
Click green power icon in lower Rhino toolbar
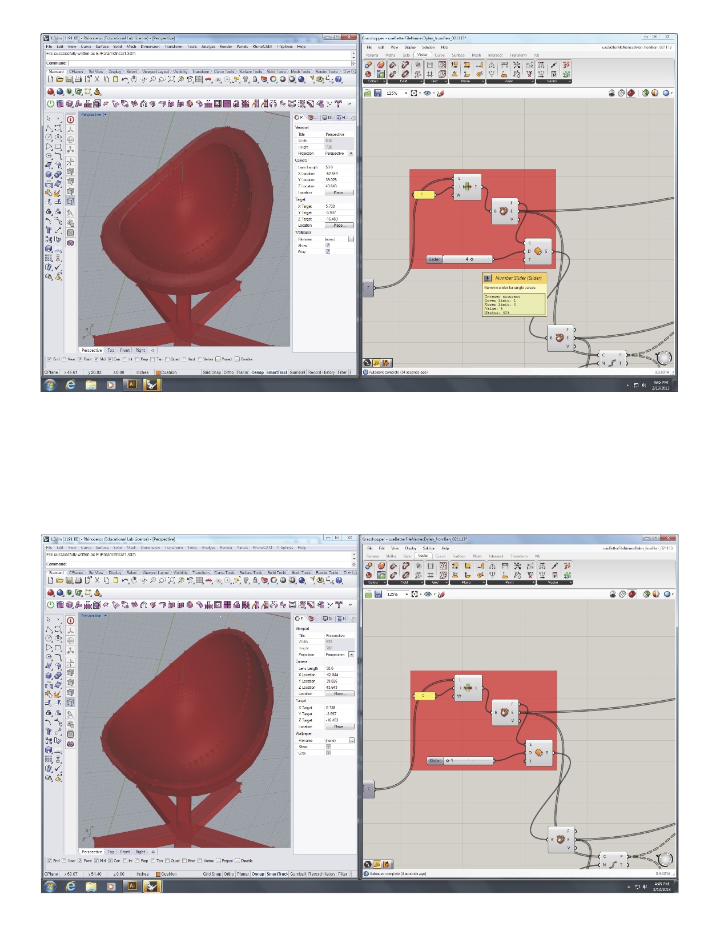[x=50, y=605]
